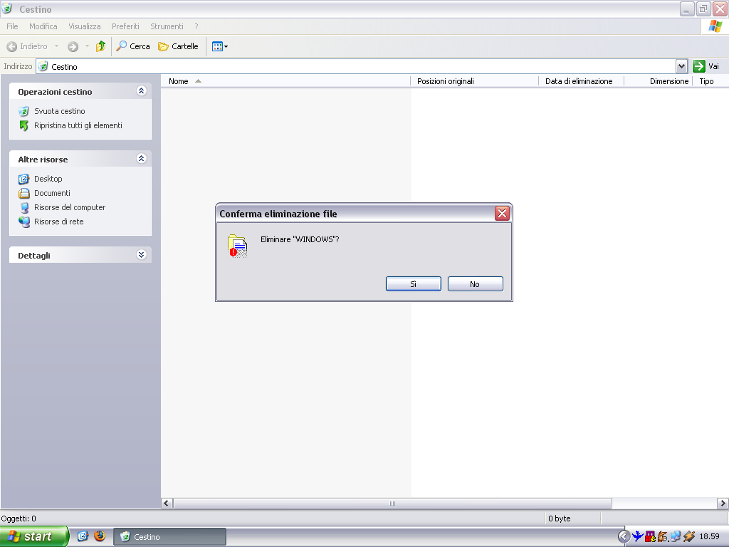Open Risorse di rete link

(58, 222)
